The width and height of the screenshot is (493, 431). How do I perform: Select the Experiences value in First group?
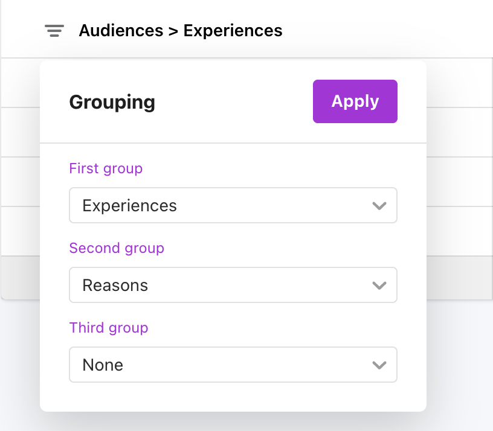(x=129, y=206)
